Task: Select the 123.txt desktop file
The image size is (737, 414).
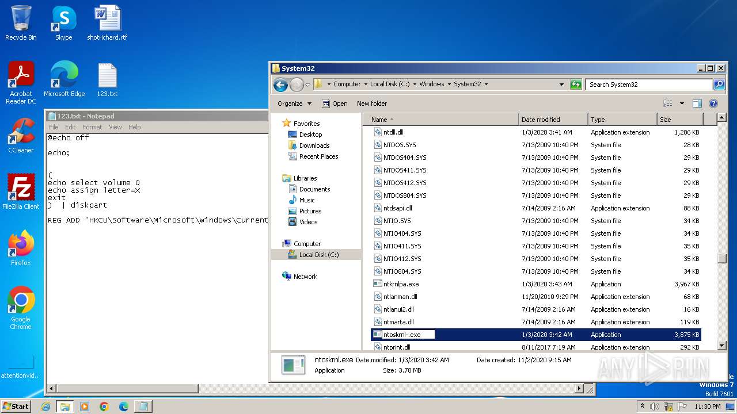Action: 107,79
